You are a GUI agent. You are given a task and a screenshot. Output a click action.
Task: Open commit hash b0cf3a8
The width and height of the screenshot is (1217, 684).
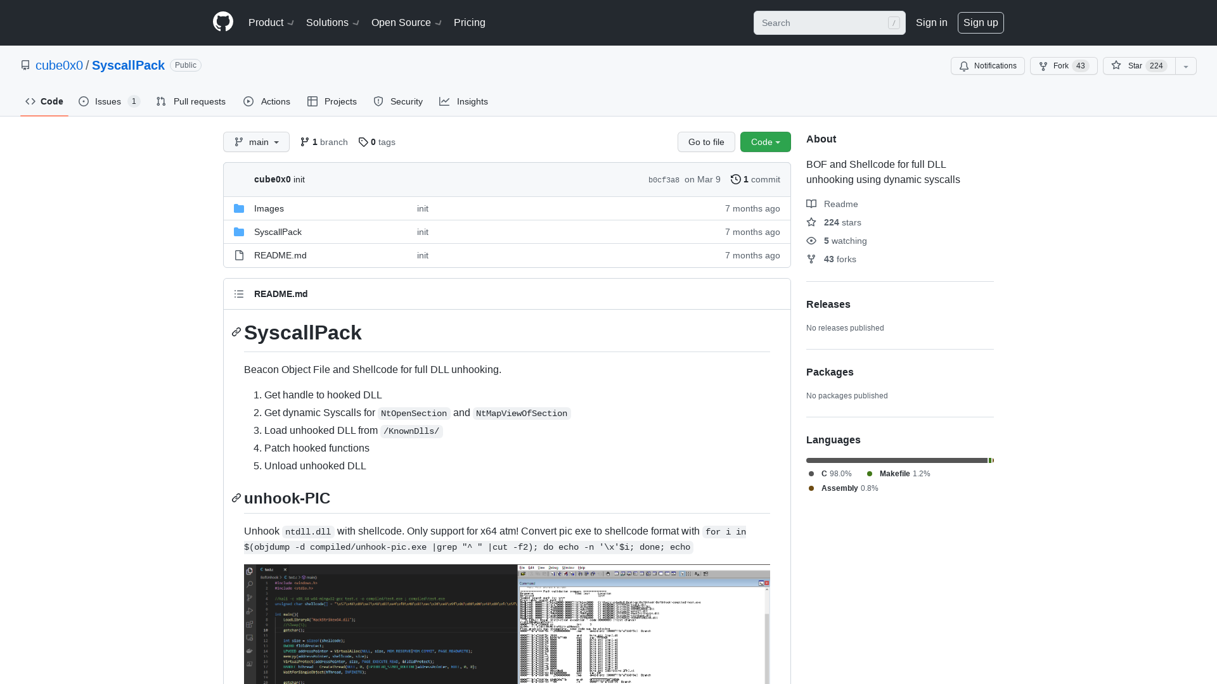click(x=664, y=180)
